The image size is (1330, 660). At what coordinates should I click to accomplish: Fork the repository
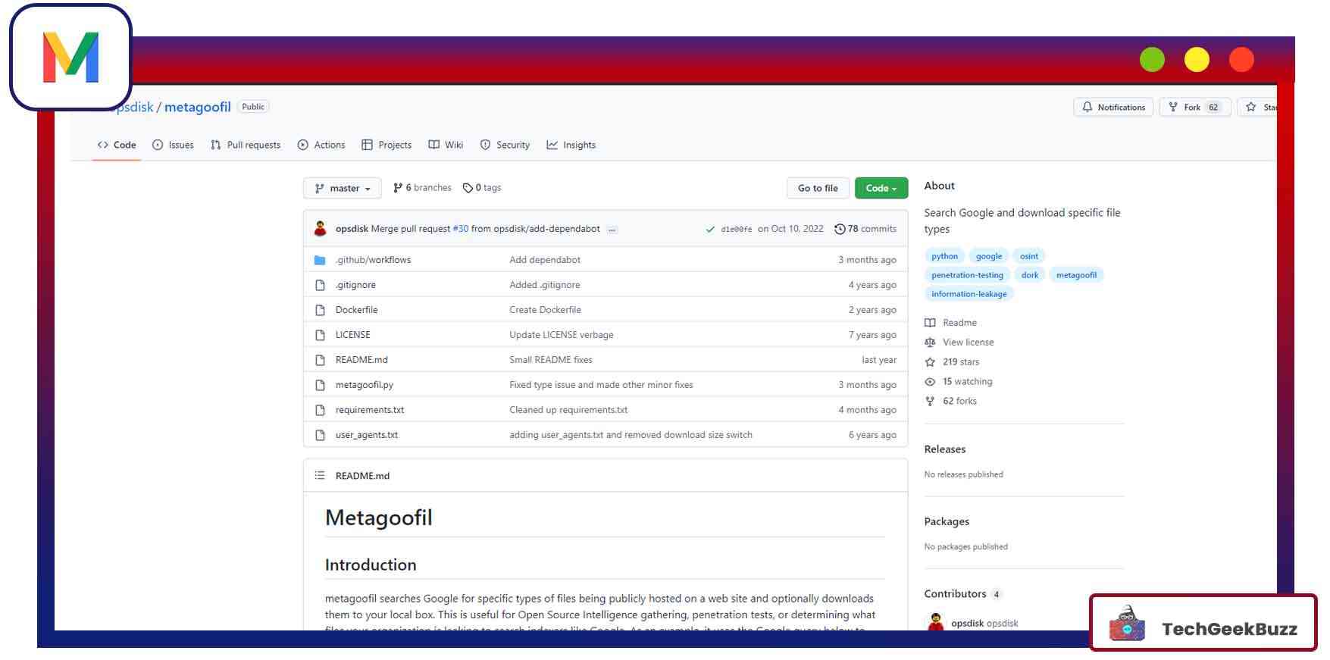coord(1194,108)
